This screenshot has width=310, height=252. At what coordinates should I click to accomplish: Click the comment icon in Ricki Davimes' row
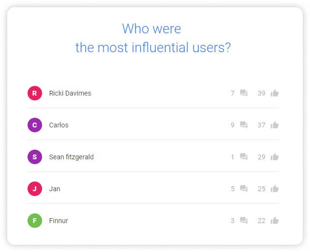(x=244, y=93)
